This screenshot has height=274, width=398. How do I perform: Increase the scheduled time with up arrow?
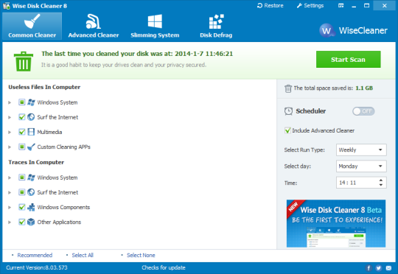click(x=381, y=180)
